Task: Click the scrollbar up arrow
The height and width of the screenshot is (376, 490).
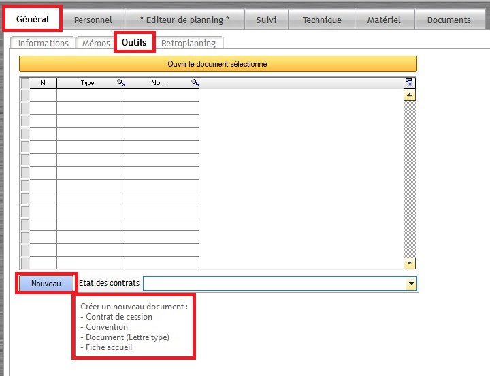Action: [409, 95]
